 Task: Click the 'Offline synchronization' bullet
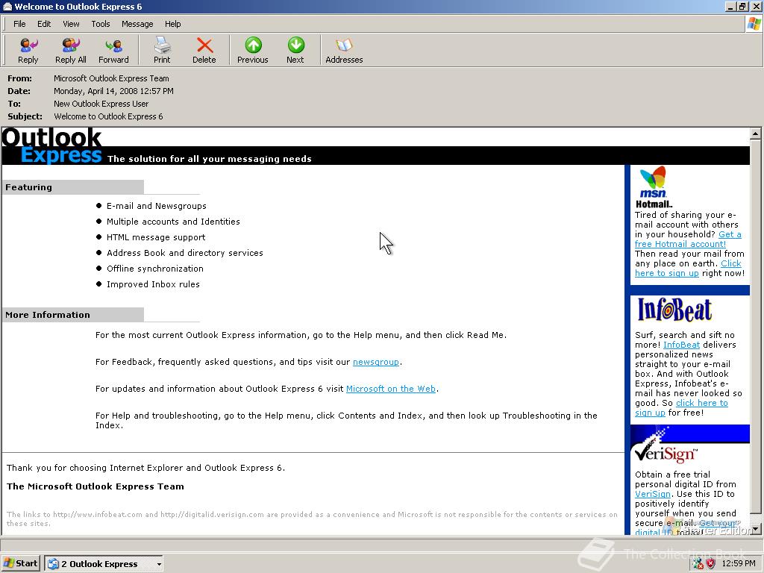pos(155,269)
